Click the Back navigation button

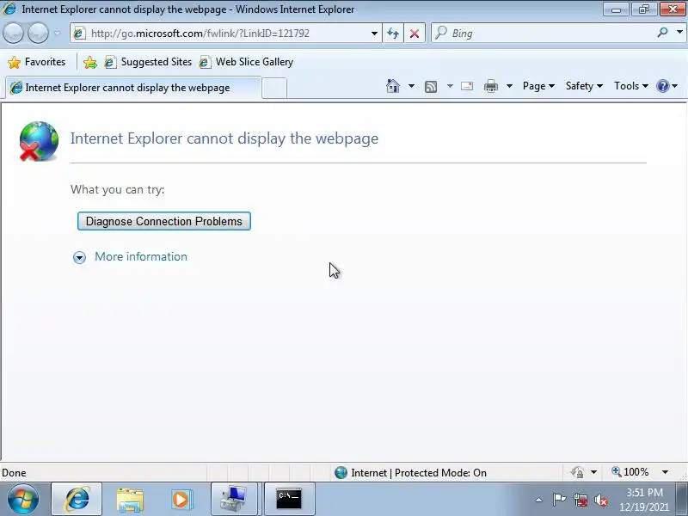tap(13, 34)
